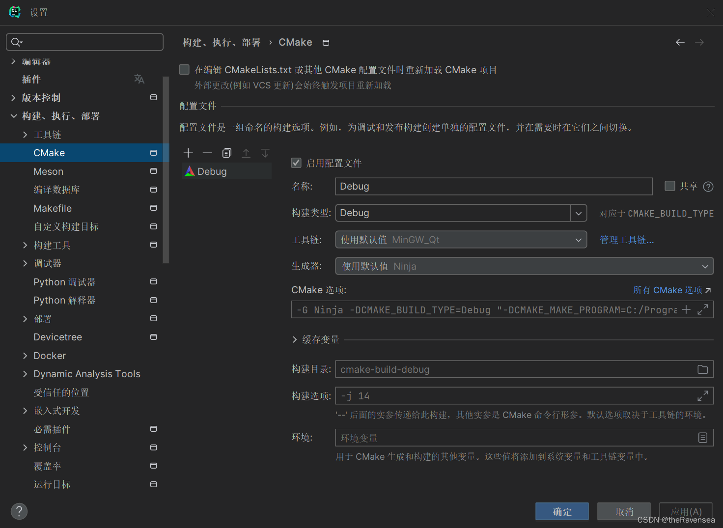The image size is (723, 528).
Task: Click the help question mark button
Action: tap(19, 511)
